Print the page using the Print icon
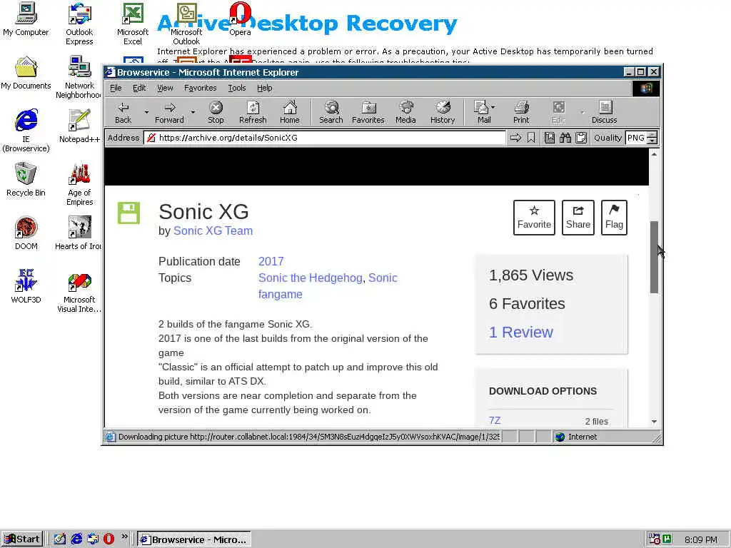The image size is (731, 548). pyautogui.click(x=521, y=112)
